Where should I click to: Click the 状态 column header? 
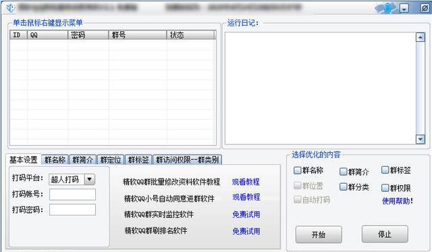(190, 35)
